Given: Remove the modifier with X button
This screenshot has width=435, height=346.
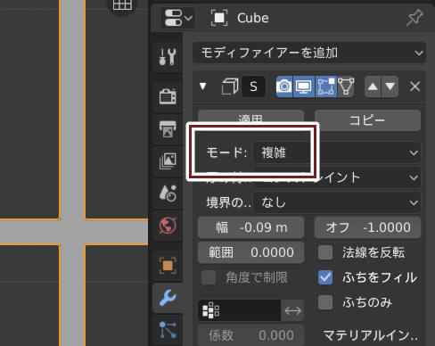Looking at the screenshot, I should click(x=414, y=86).
